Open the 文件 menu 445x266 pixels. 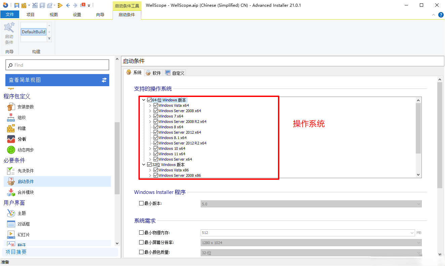[x=10, y=14]
